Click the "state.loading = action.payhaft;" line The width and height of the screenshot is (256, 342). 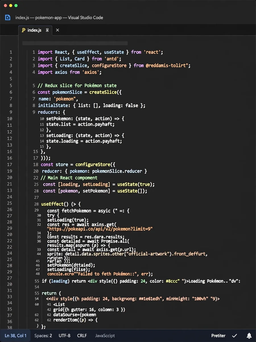pos(84,141)
